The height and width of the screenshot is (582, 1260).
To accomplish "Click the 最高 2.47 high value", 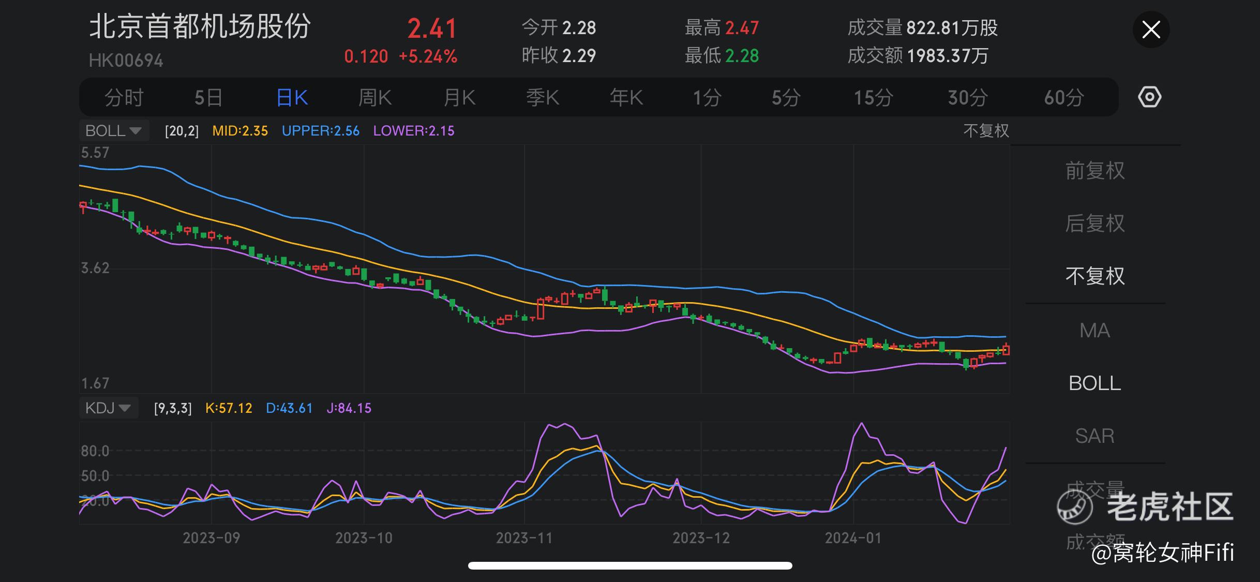I will click(722, 27).
